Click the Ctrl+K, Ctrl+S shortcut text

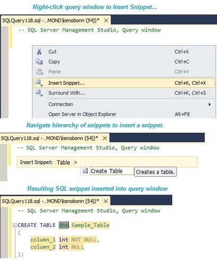click(190, 93)
